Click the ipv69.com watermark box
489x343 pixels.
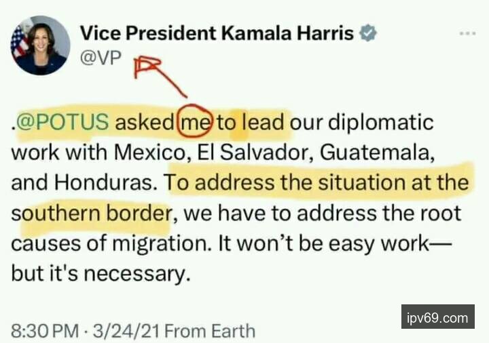pyautogui.click(x=438, y=317)
